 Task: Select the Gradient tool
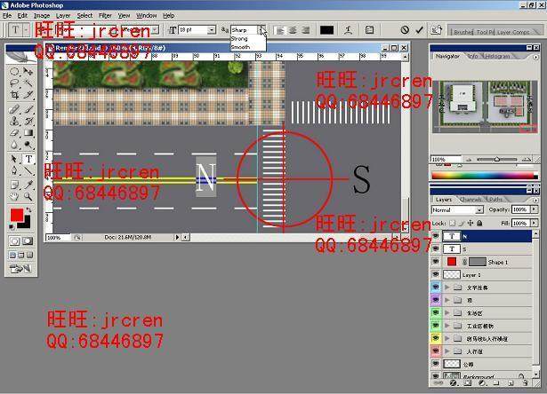click(x=28, y=133)
